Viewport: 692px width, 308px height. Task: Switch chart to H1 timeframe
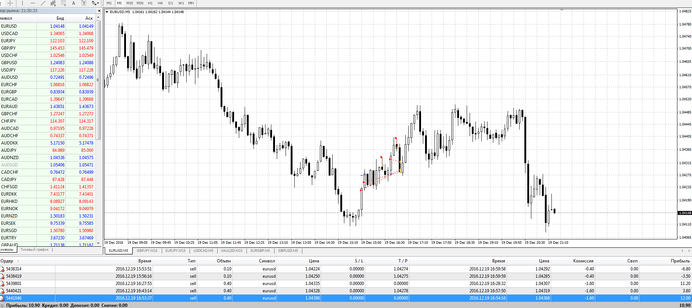coord(150,3)
